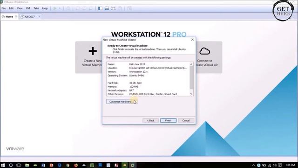This screenshot has width=298, height=168.
Task: Click the thumbnail bar toggle toolbar icon
Action: 107,8
